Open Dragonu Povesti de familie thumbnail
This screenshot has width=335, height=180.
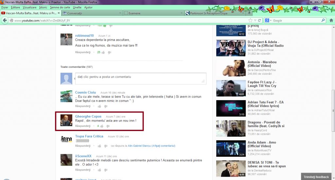point(231,128)
